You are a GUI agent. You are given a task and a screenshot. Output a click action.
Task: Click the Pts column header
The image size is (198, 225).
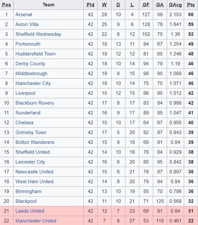(191, 5)
